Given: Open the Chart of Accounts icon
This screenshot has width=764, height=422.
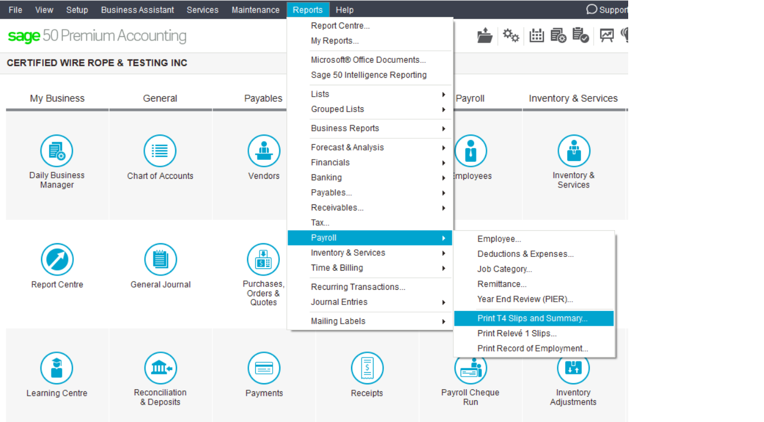Looking at the screenshot, I should [160, 151].
